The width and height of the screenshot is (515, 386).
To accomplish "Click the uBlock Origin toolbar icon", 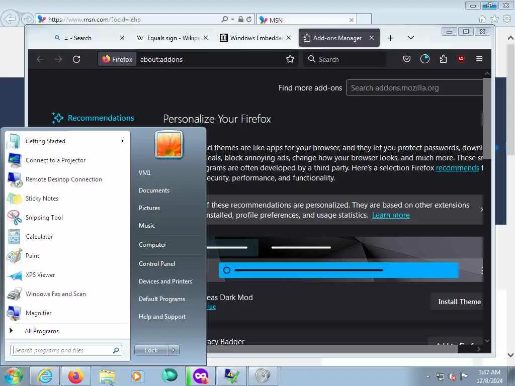I will 461,59.
